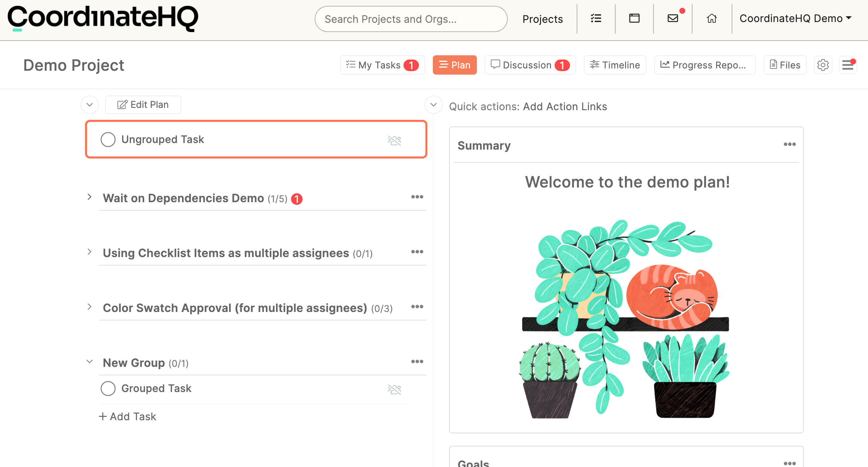Collapse the New Group section

pyautogui.click(x=89, y=362)
